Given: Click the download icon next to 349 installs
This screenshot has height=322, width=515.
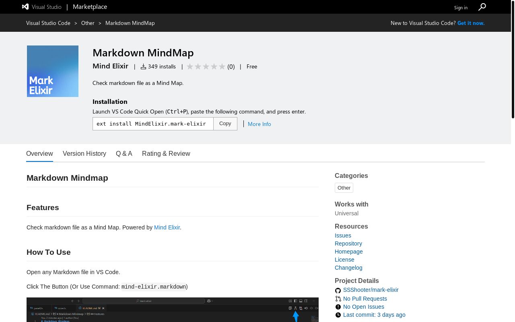Looking at the screenshot, I should (144, 66).
